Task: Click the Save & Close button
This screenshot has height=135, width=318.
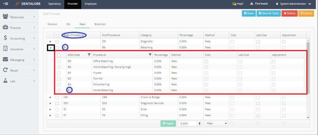Action: point(268,13)
